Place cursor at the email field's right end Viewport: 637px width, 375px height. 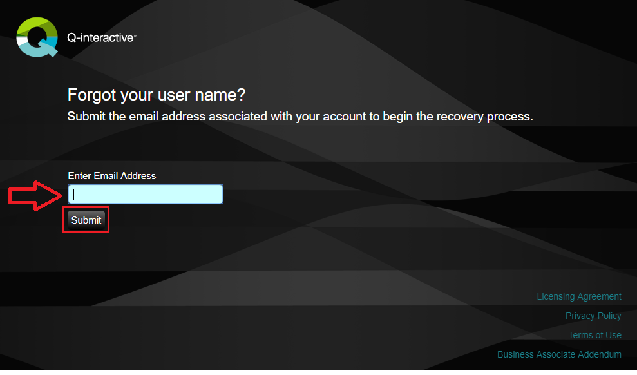[218, 195]
